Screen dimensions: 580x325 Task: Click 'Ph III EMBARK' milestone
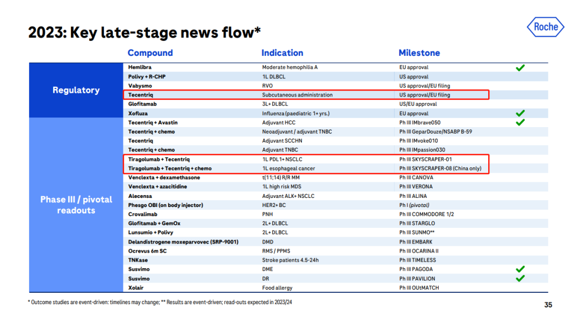coord(416,242)
